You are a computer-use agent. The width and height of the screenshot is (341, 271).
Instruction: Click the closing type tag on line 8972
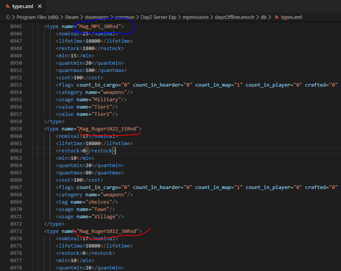(x=54, y=224)
